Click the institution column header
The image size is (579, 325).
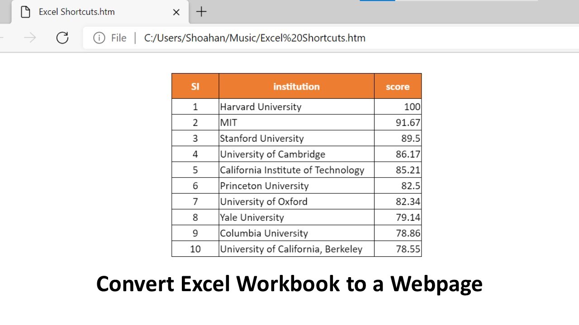point(297,86)
